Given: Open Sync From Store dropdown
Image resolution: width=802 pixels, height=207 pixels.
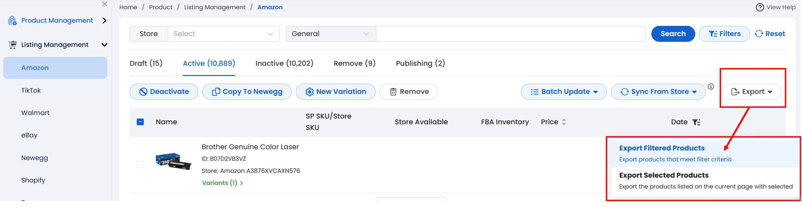Looking at the screenshot, I should tap(658, 92).
